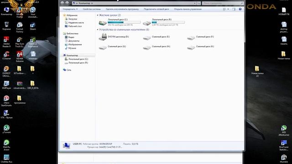Click Удалить или изменить программу button
Image resolution: width=292 pixels, height=164 pixels.
tap(122, 9)
